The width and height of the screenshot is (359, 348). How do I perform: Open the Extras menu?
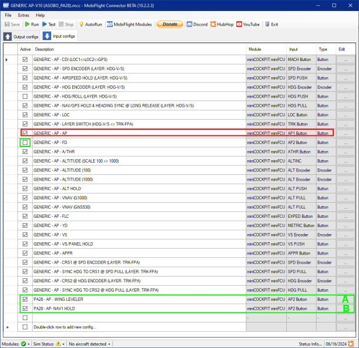point(24,15)
